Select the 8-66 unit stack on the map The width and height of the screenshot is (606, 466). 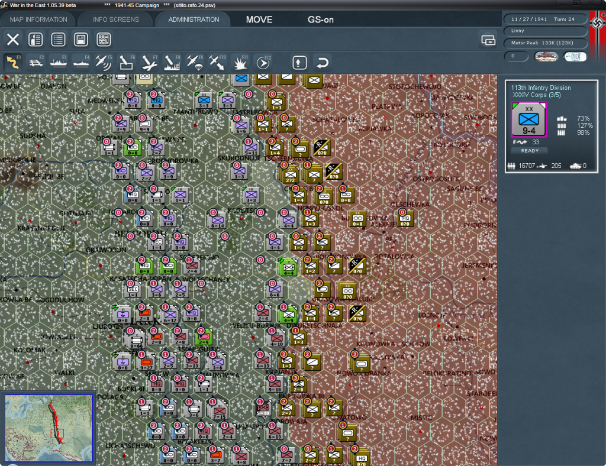136,341
